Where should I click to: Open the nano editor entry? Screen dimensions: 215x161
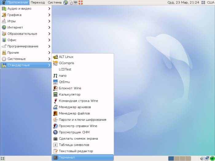click(83, 75)
